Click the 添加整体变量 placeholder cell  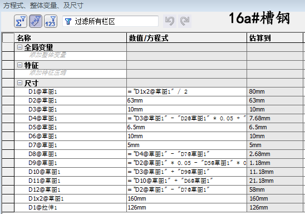point(71,56)
